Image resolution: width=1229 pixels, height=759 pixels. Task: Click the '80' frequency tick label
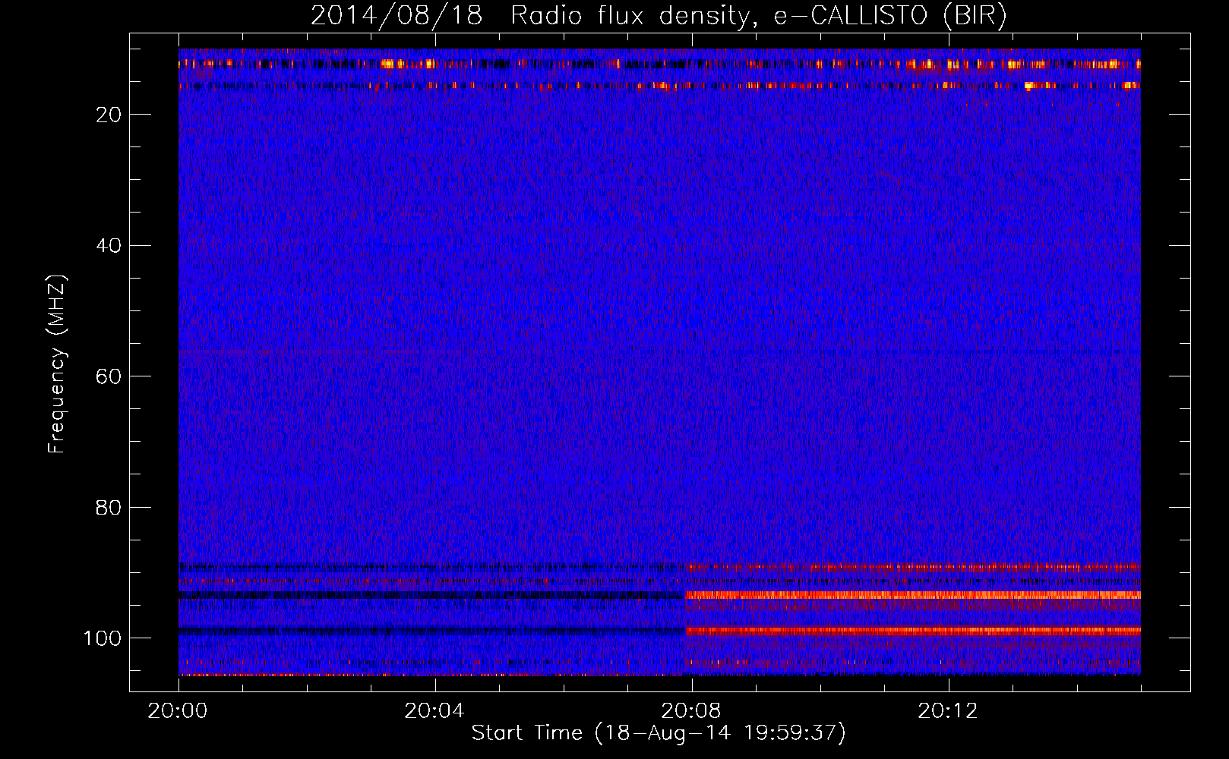point(109,508)
